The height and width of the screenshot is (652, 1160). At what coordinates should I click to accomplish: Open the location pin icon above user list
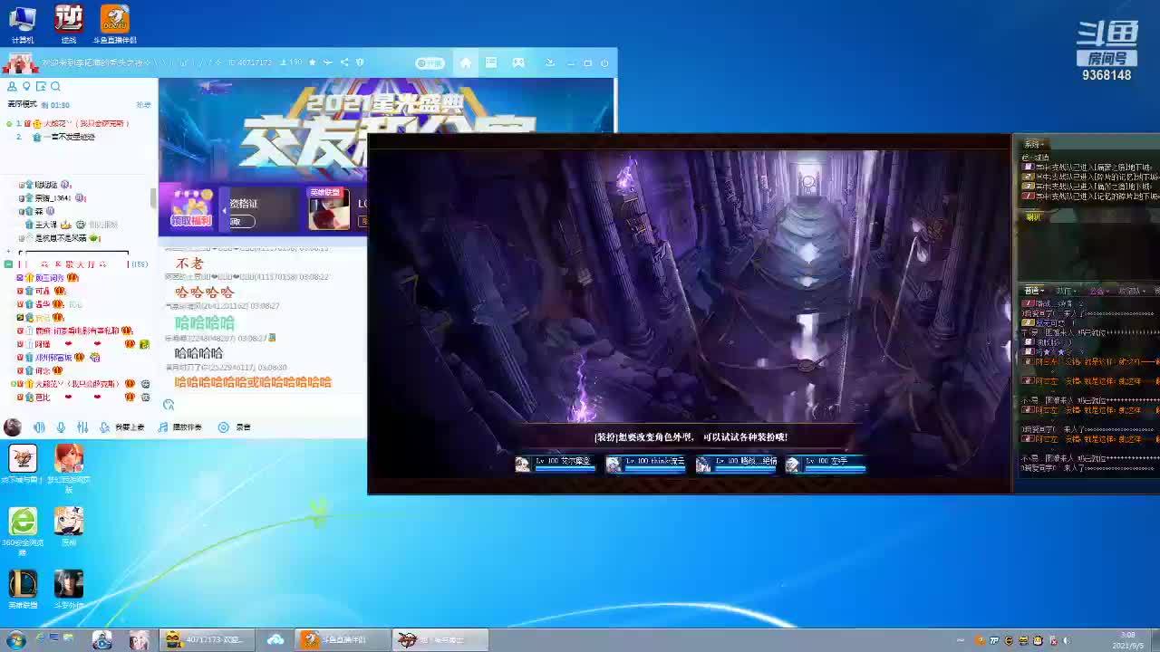26,87
